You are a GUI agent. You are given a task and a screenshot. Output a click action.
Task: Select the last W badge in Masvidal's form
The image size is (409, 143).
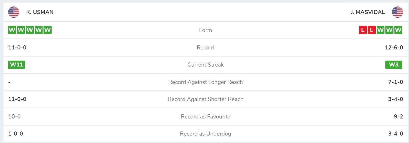pyautogui.click(x=398, y=30)
